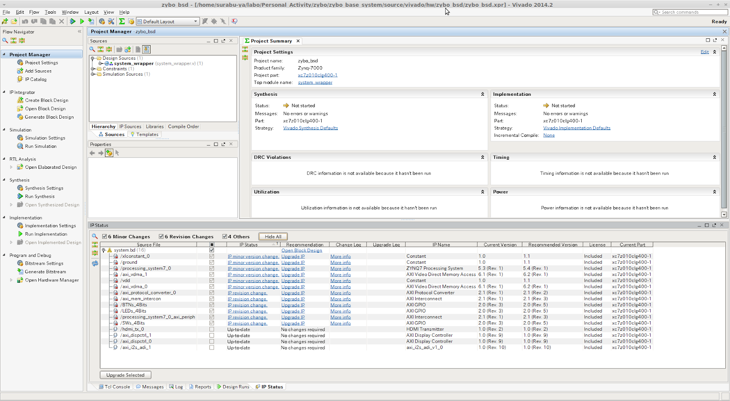Viewport: 730px width, 401px height.
Task: Open the Default Layout dropdown
Action: pyautogui.click(x=168, y=21)
